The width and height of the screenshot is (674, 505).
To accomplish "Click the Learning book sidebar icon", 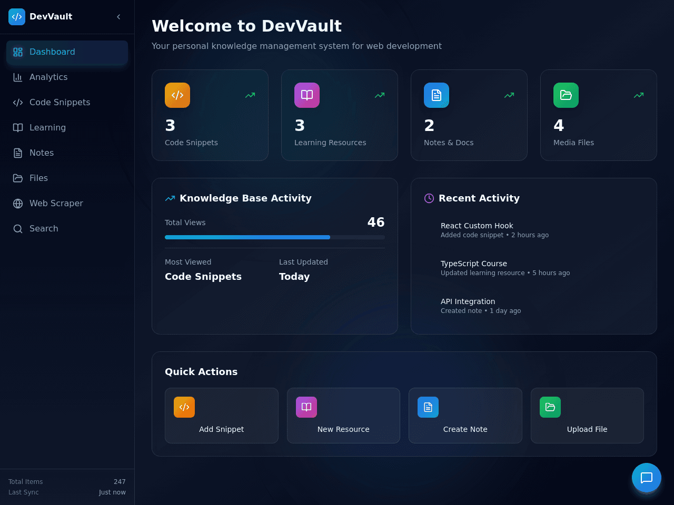I will coord(18,128).
